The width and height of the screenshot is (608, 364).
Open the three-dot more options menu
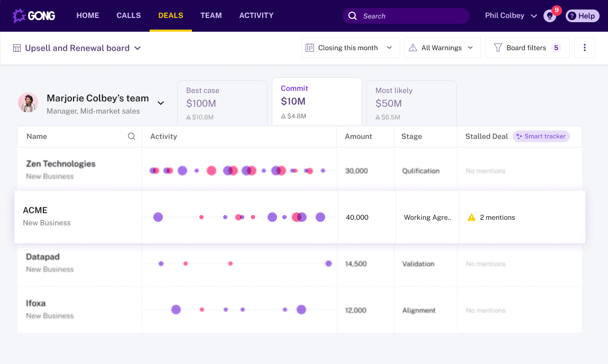pyautogui.click(x=584, y=48)
